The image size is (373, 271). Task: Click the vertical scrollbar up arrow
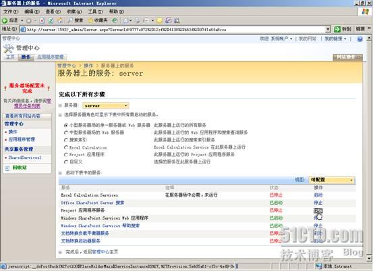click(x=369, y=38)
